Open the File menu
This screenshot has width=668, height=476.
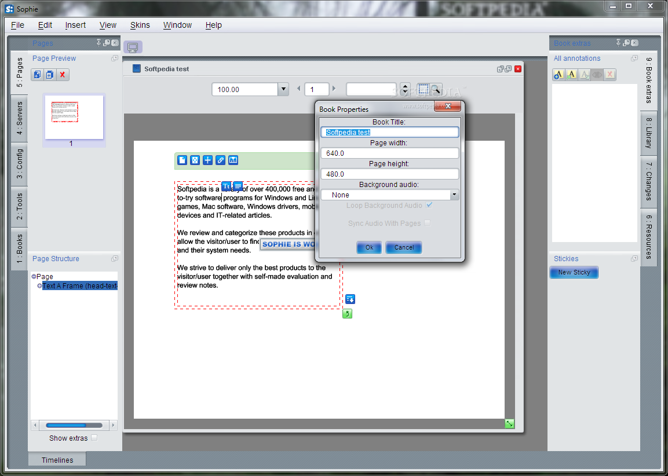pos(17,25)
